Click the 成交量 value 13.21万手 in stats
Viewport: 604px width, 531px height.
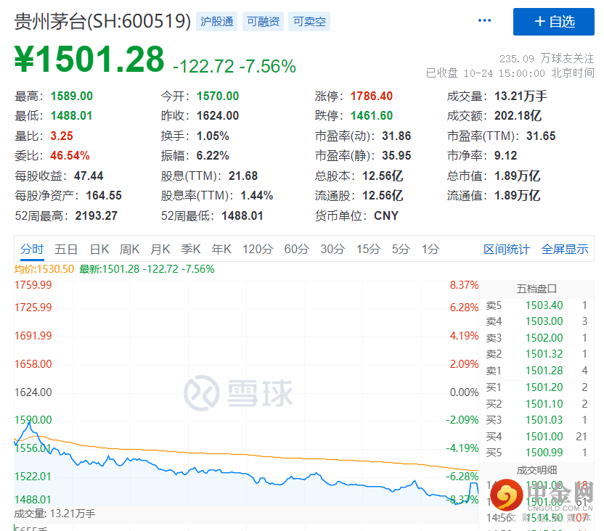521,96
